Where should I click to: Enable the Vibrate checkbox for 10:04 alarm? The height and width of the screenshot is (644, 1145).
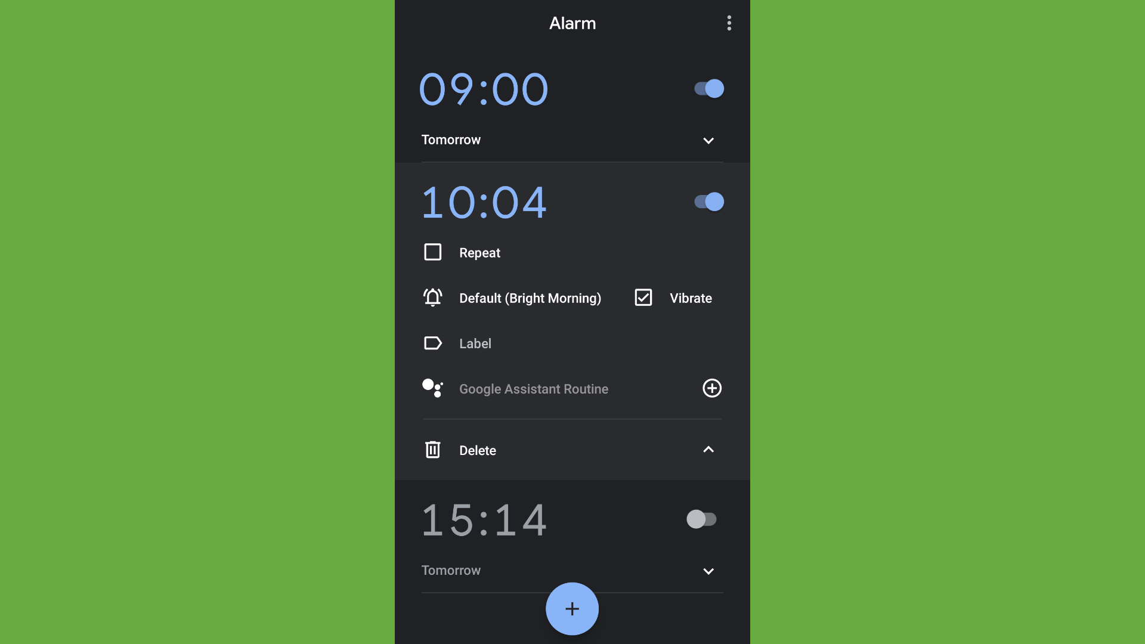click(644, 297)
